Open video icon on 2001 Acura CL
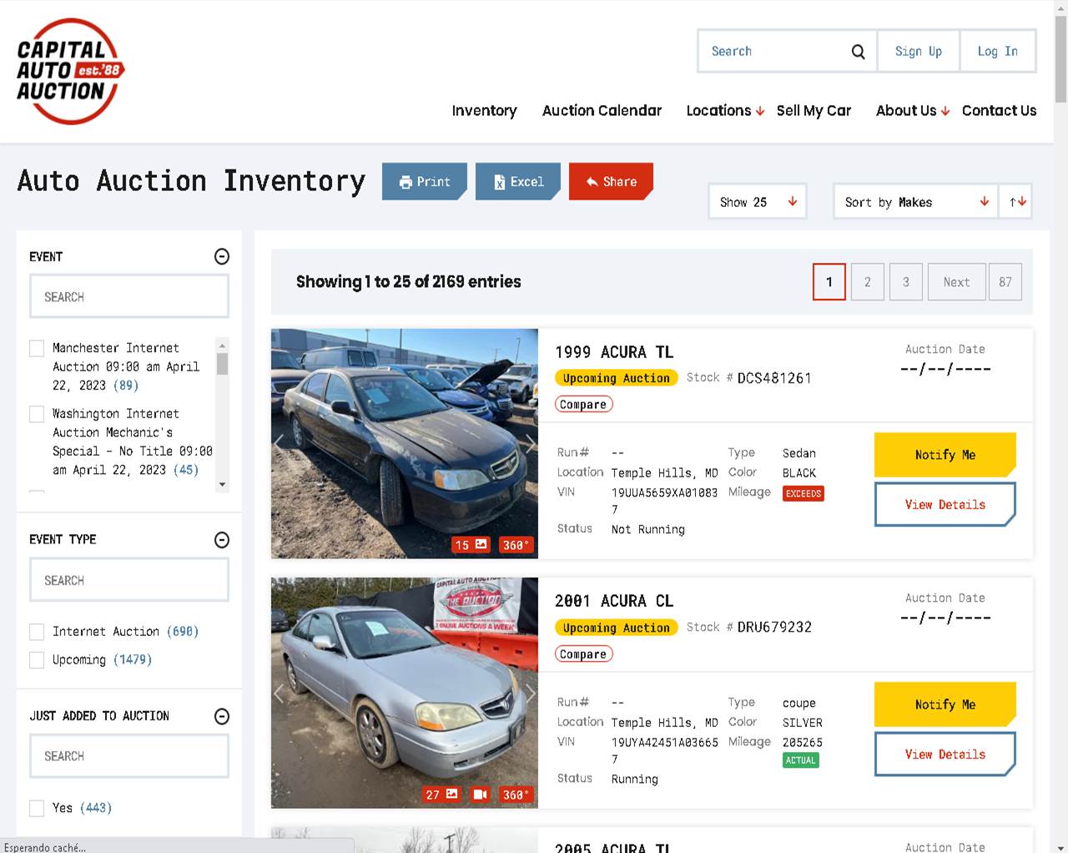 (x=480, y=795)
